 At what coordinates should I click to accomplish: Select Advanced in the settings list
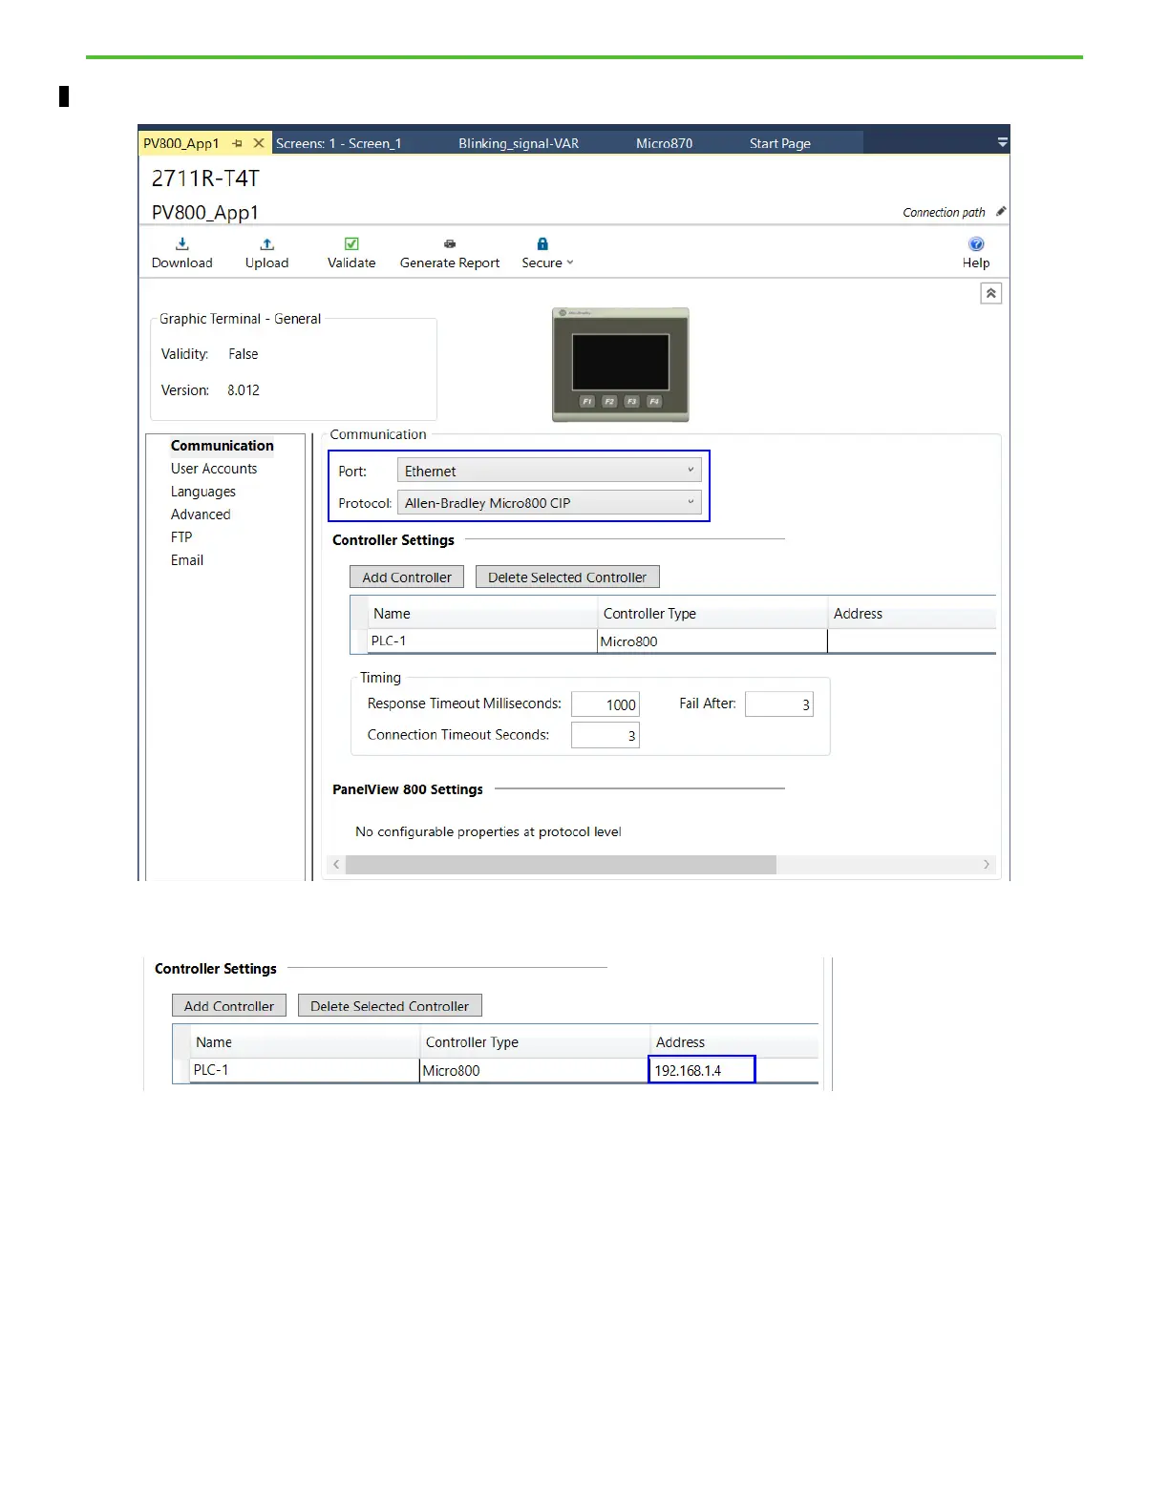201,514
